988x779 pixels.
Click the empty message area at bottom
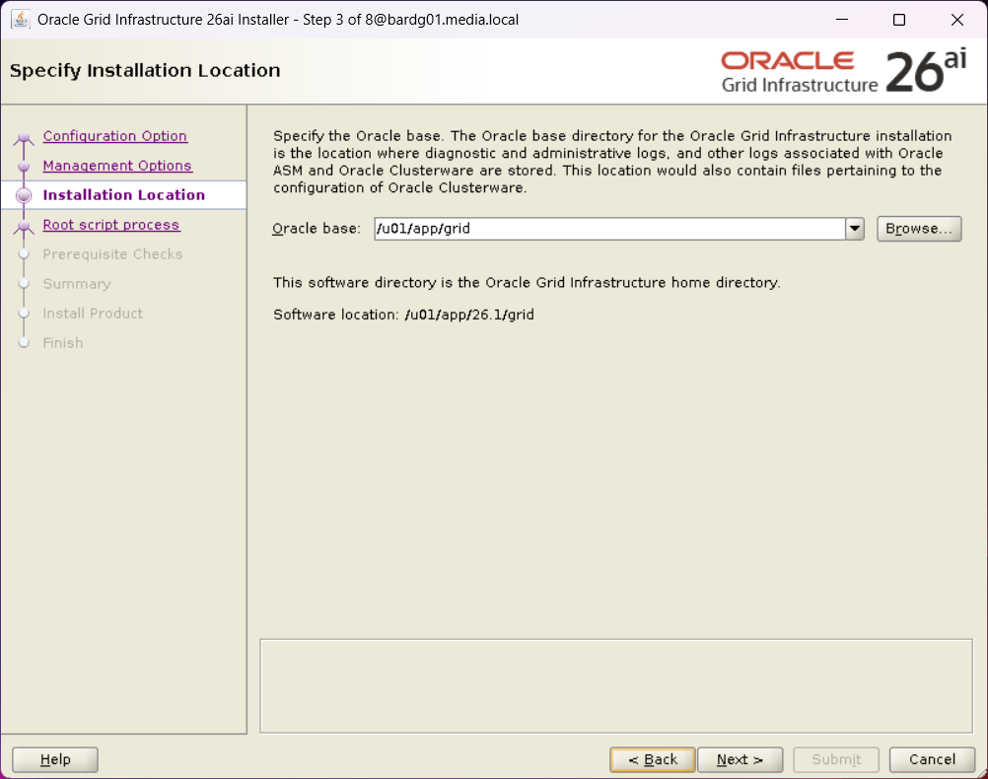point(616,686)
